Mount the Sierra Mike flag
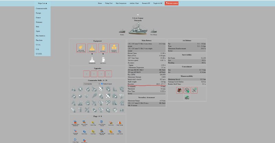 coord(84,132)
